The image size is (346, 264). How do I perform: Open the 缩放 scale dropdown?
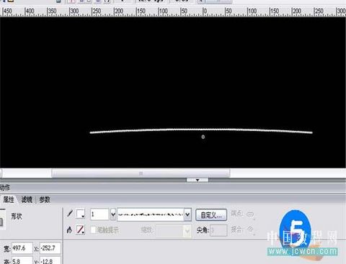[174, 231]
